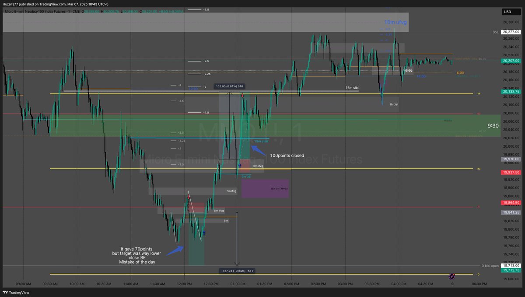Screen dimensions: 525x297
Task: Click the 01:00 PM time axis label
Action: coord(238,284)
